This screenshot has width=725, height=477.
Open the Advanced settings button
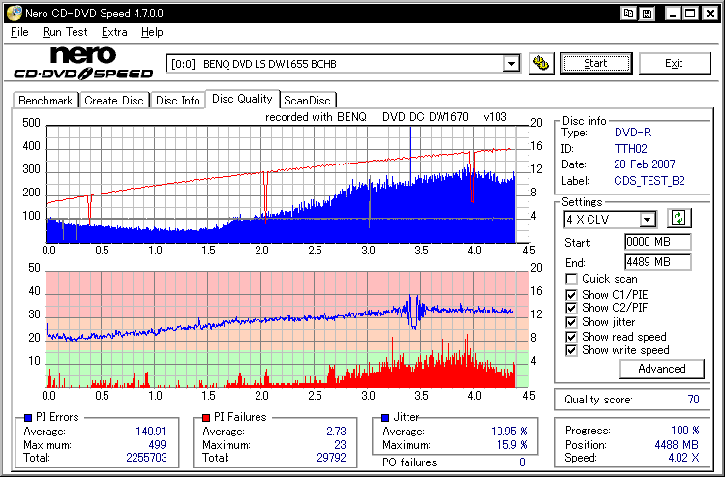pyautogui.click(x=662, y=369)
